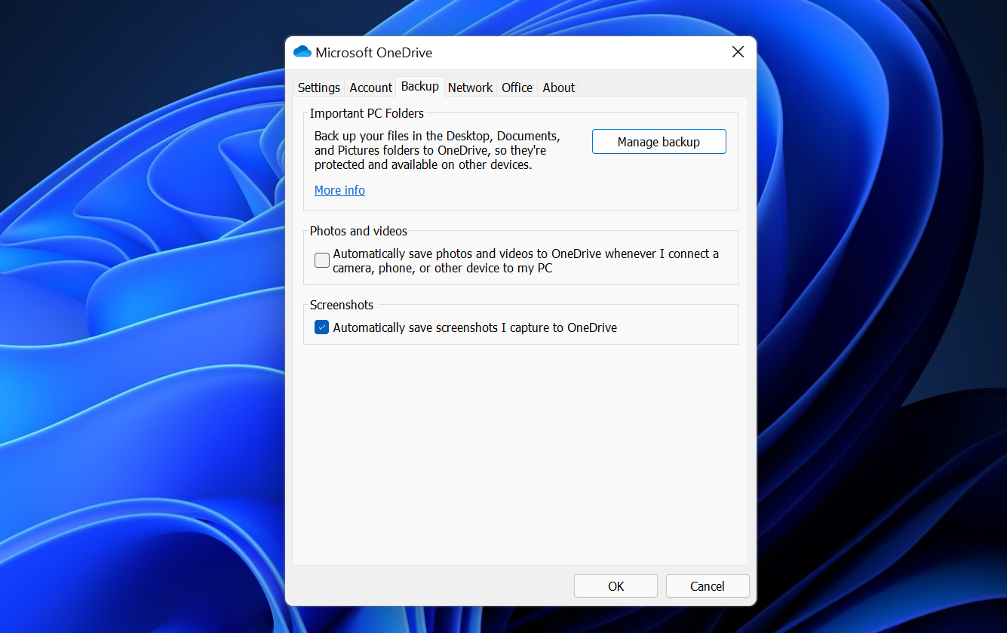Click the Screenshots section header
The height and width of the screenshot is (633, 1007).
(341, 305)
